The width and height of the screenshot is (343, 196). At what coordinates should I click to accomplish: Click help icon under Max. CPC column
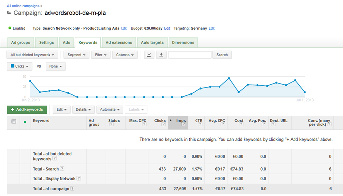(143, 125)
